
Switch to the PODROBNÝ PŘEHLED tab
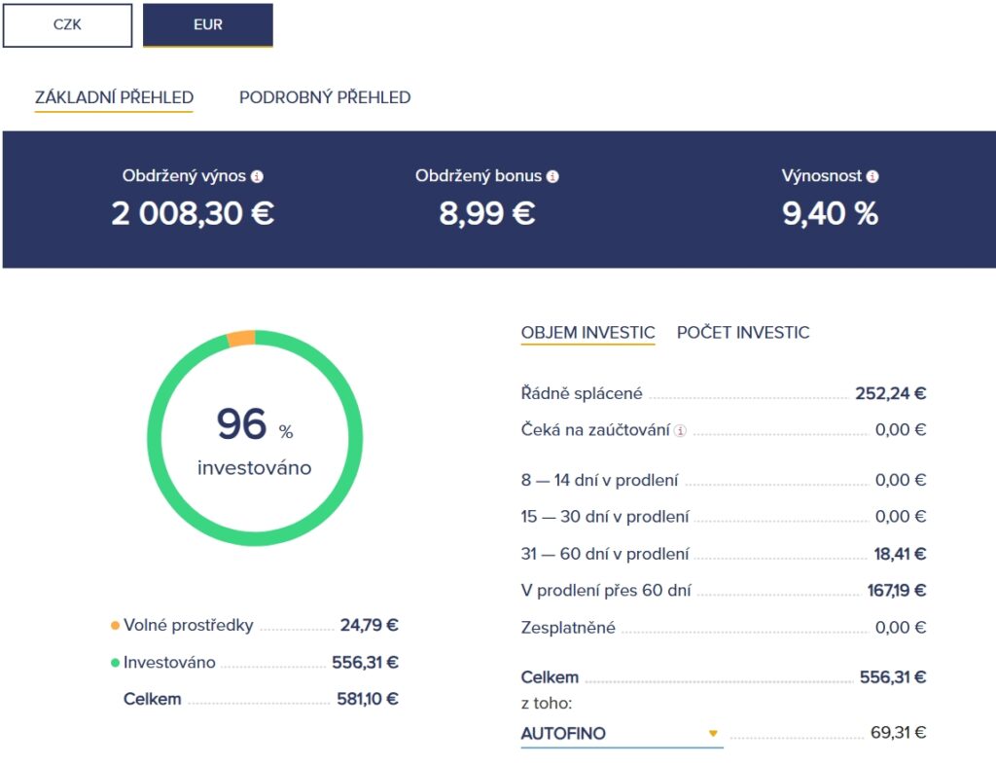(x=324, y=97)
